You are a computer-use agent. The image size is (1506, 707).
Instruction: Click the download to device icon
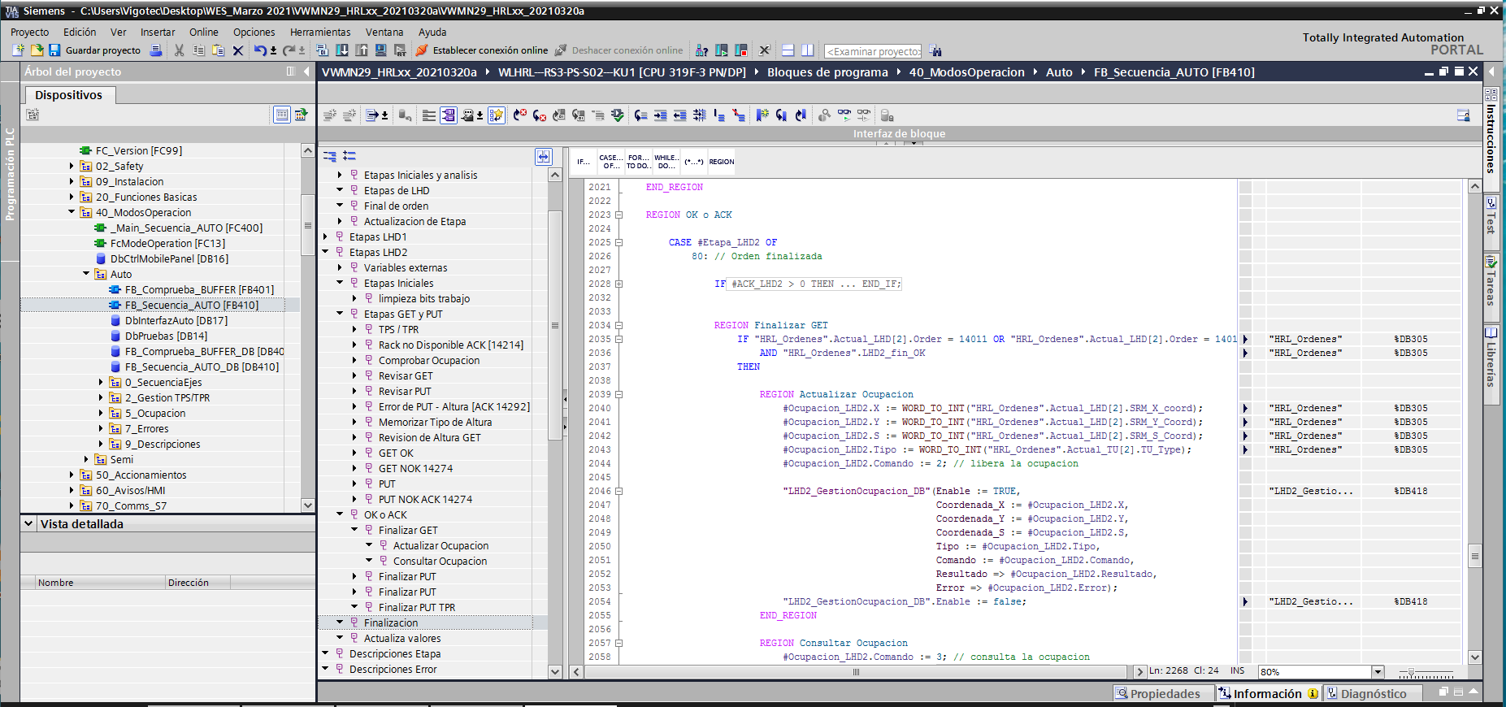(342, 50)
